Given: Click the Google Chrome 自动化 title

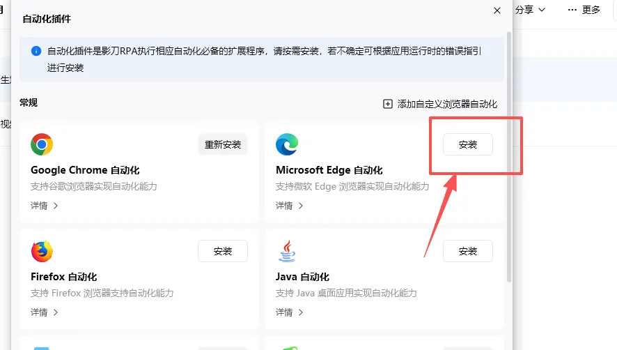Looking at the screenshot, I should click(85, 170).
